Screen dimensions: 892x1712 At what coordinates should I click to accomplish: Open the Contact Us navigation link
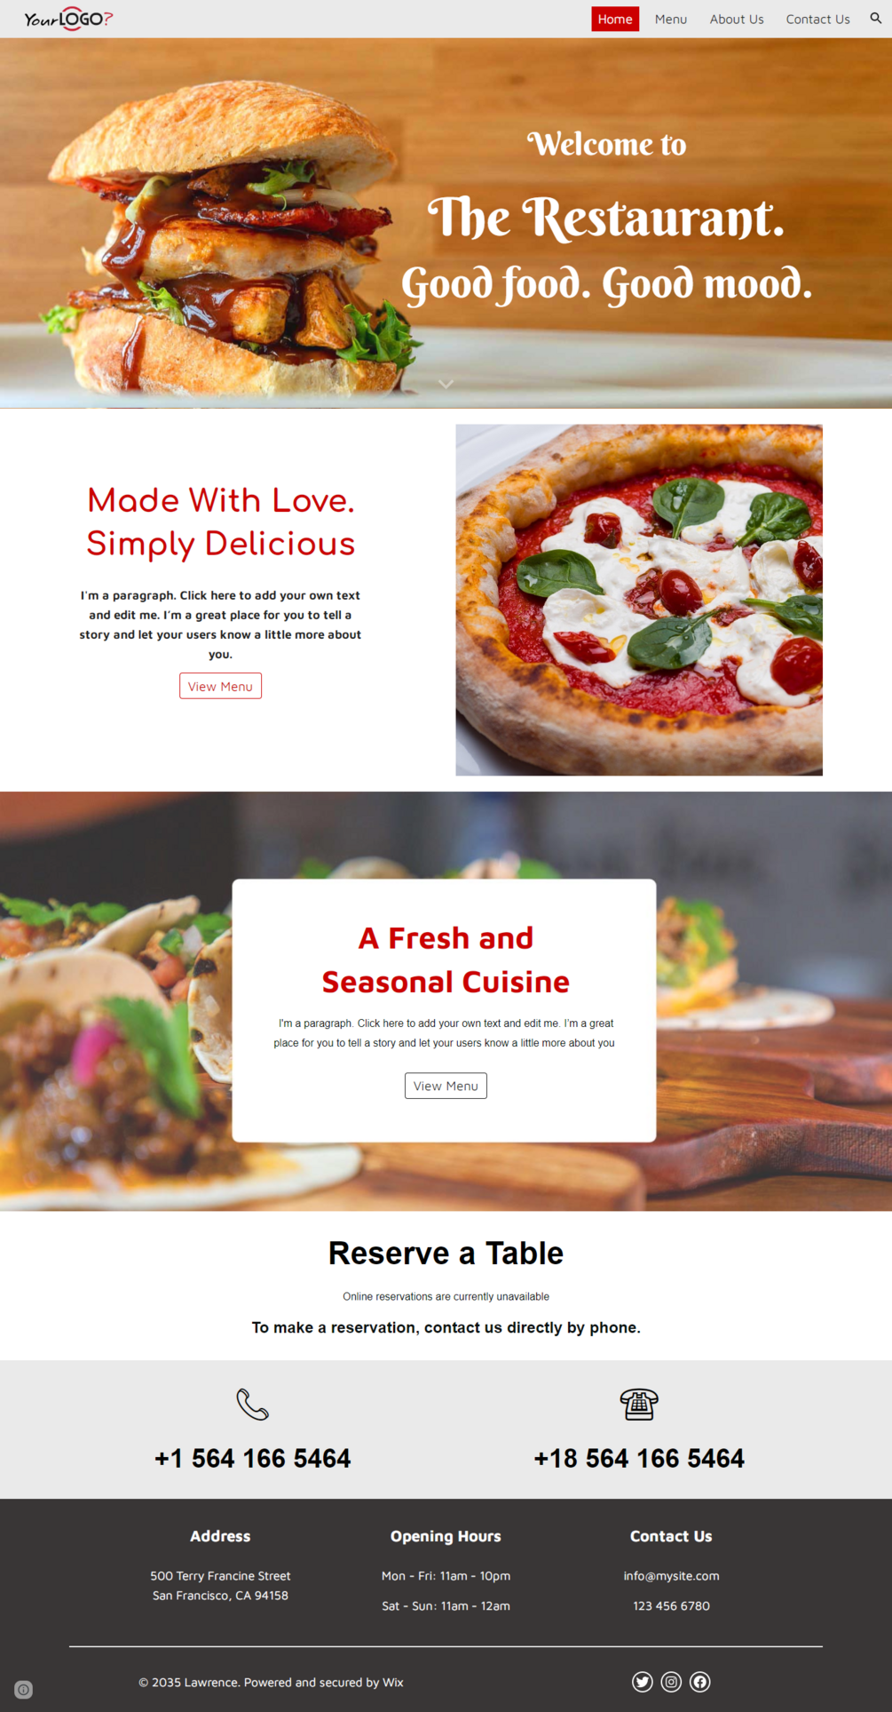pyautogui.click(x=817, y=19)
